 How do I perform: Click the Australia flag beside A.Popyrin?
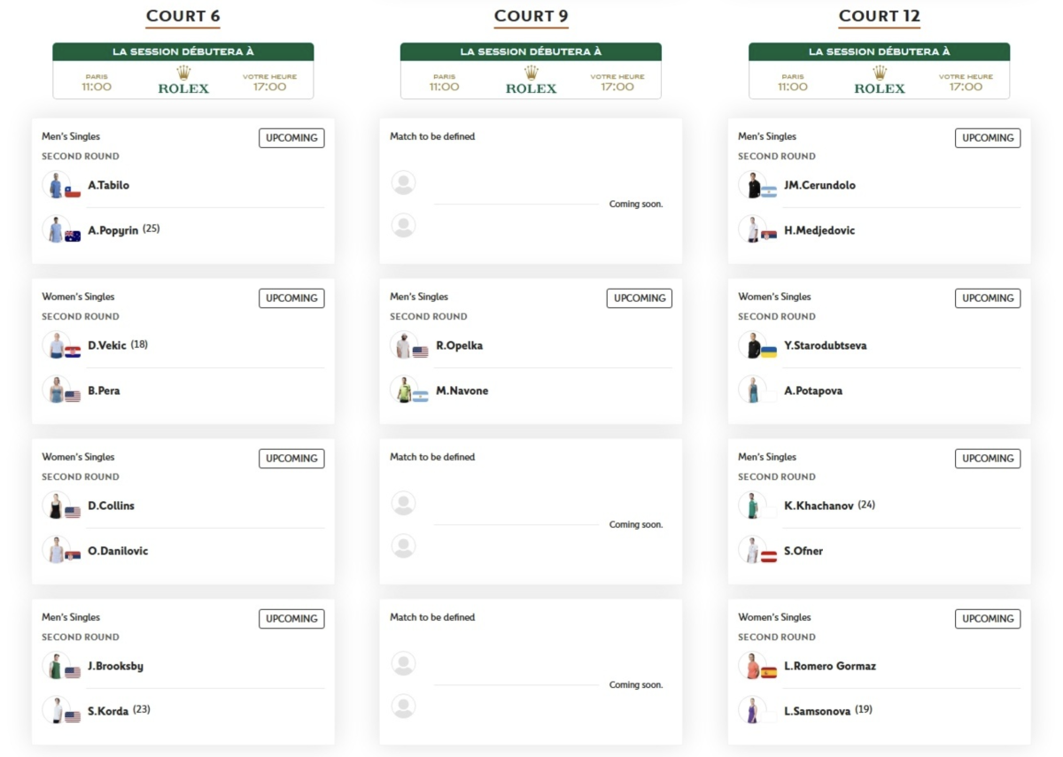tap(73, 236)
